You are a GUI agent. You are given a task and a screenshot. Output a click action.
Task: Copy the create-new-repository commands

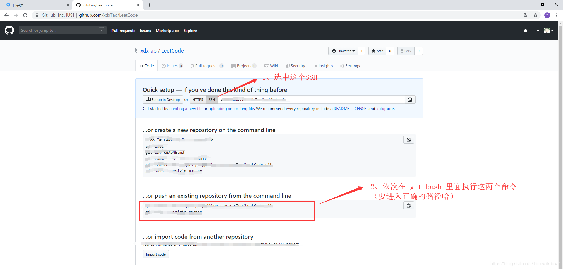tap(409, 140)
